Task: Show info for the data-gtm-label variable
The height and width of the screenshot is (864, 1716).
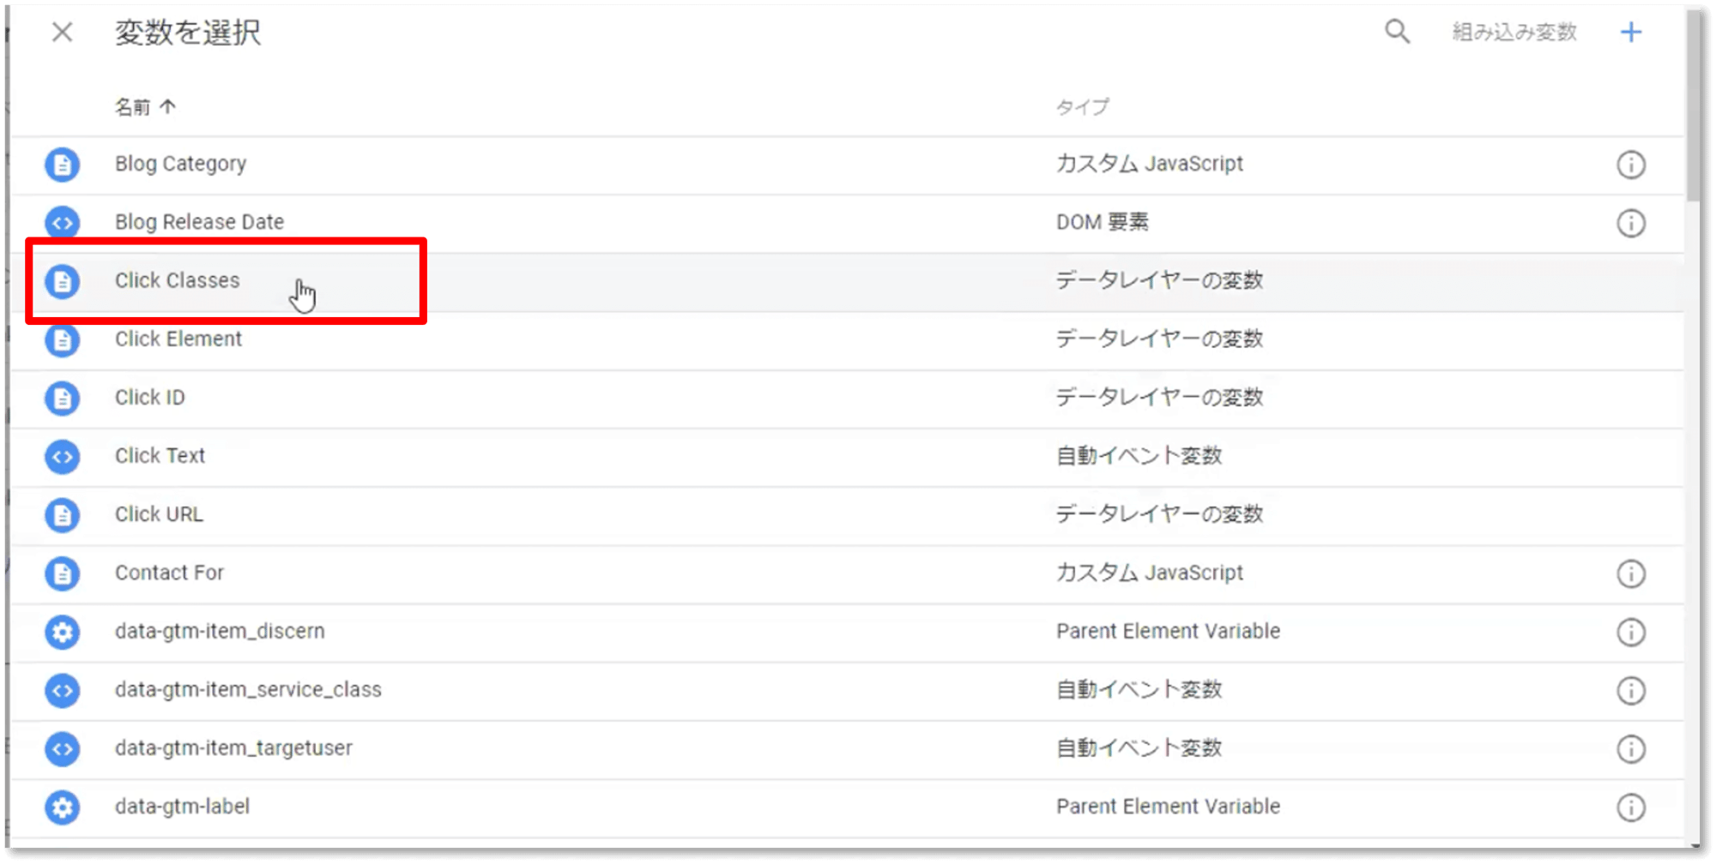Action: click(1630, 807)
